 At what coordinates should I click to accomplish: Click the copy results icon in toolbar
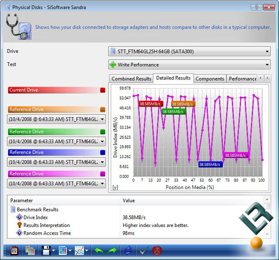tap(30, 251)
